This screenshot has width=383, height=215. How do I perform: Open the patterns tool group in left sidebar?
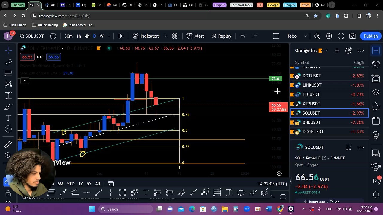pyautogui.click(x=8, y=85)
